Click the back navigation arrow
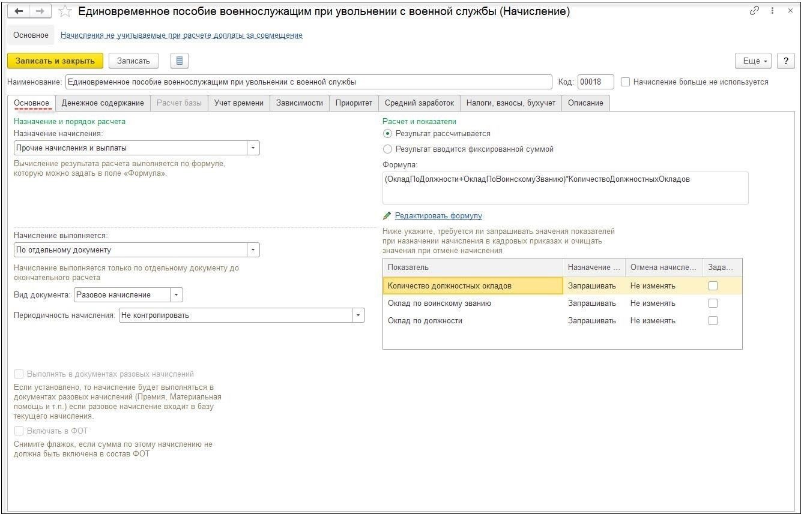Viewport: 801px width, 514px height. coord(19,11)
